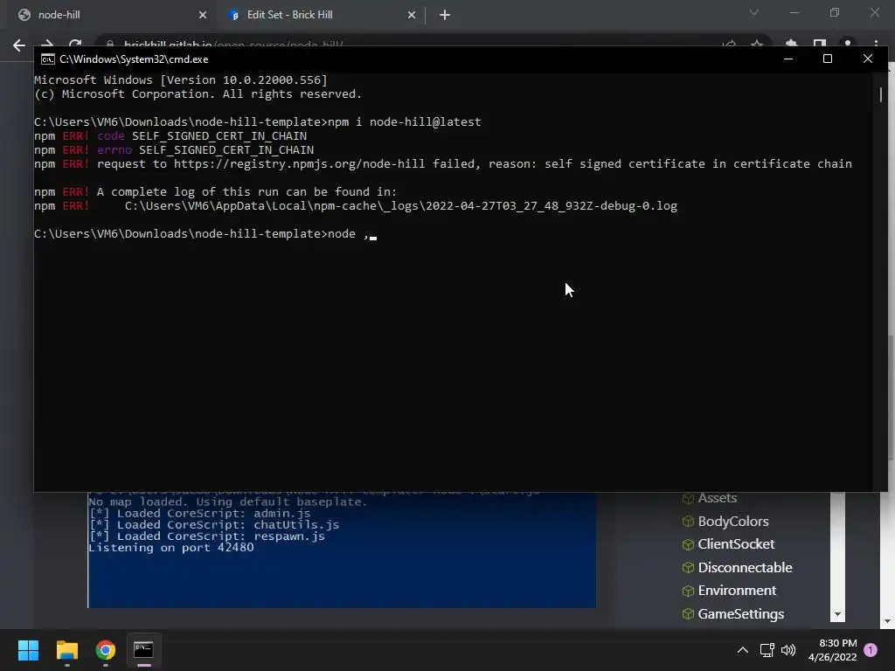Viewport: 895px width, 671px height.
Task: Click the Microsoft Windows version line
Action: tap(181, 80)
